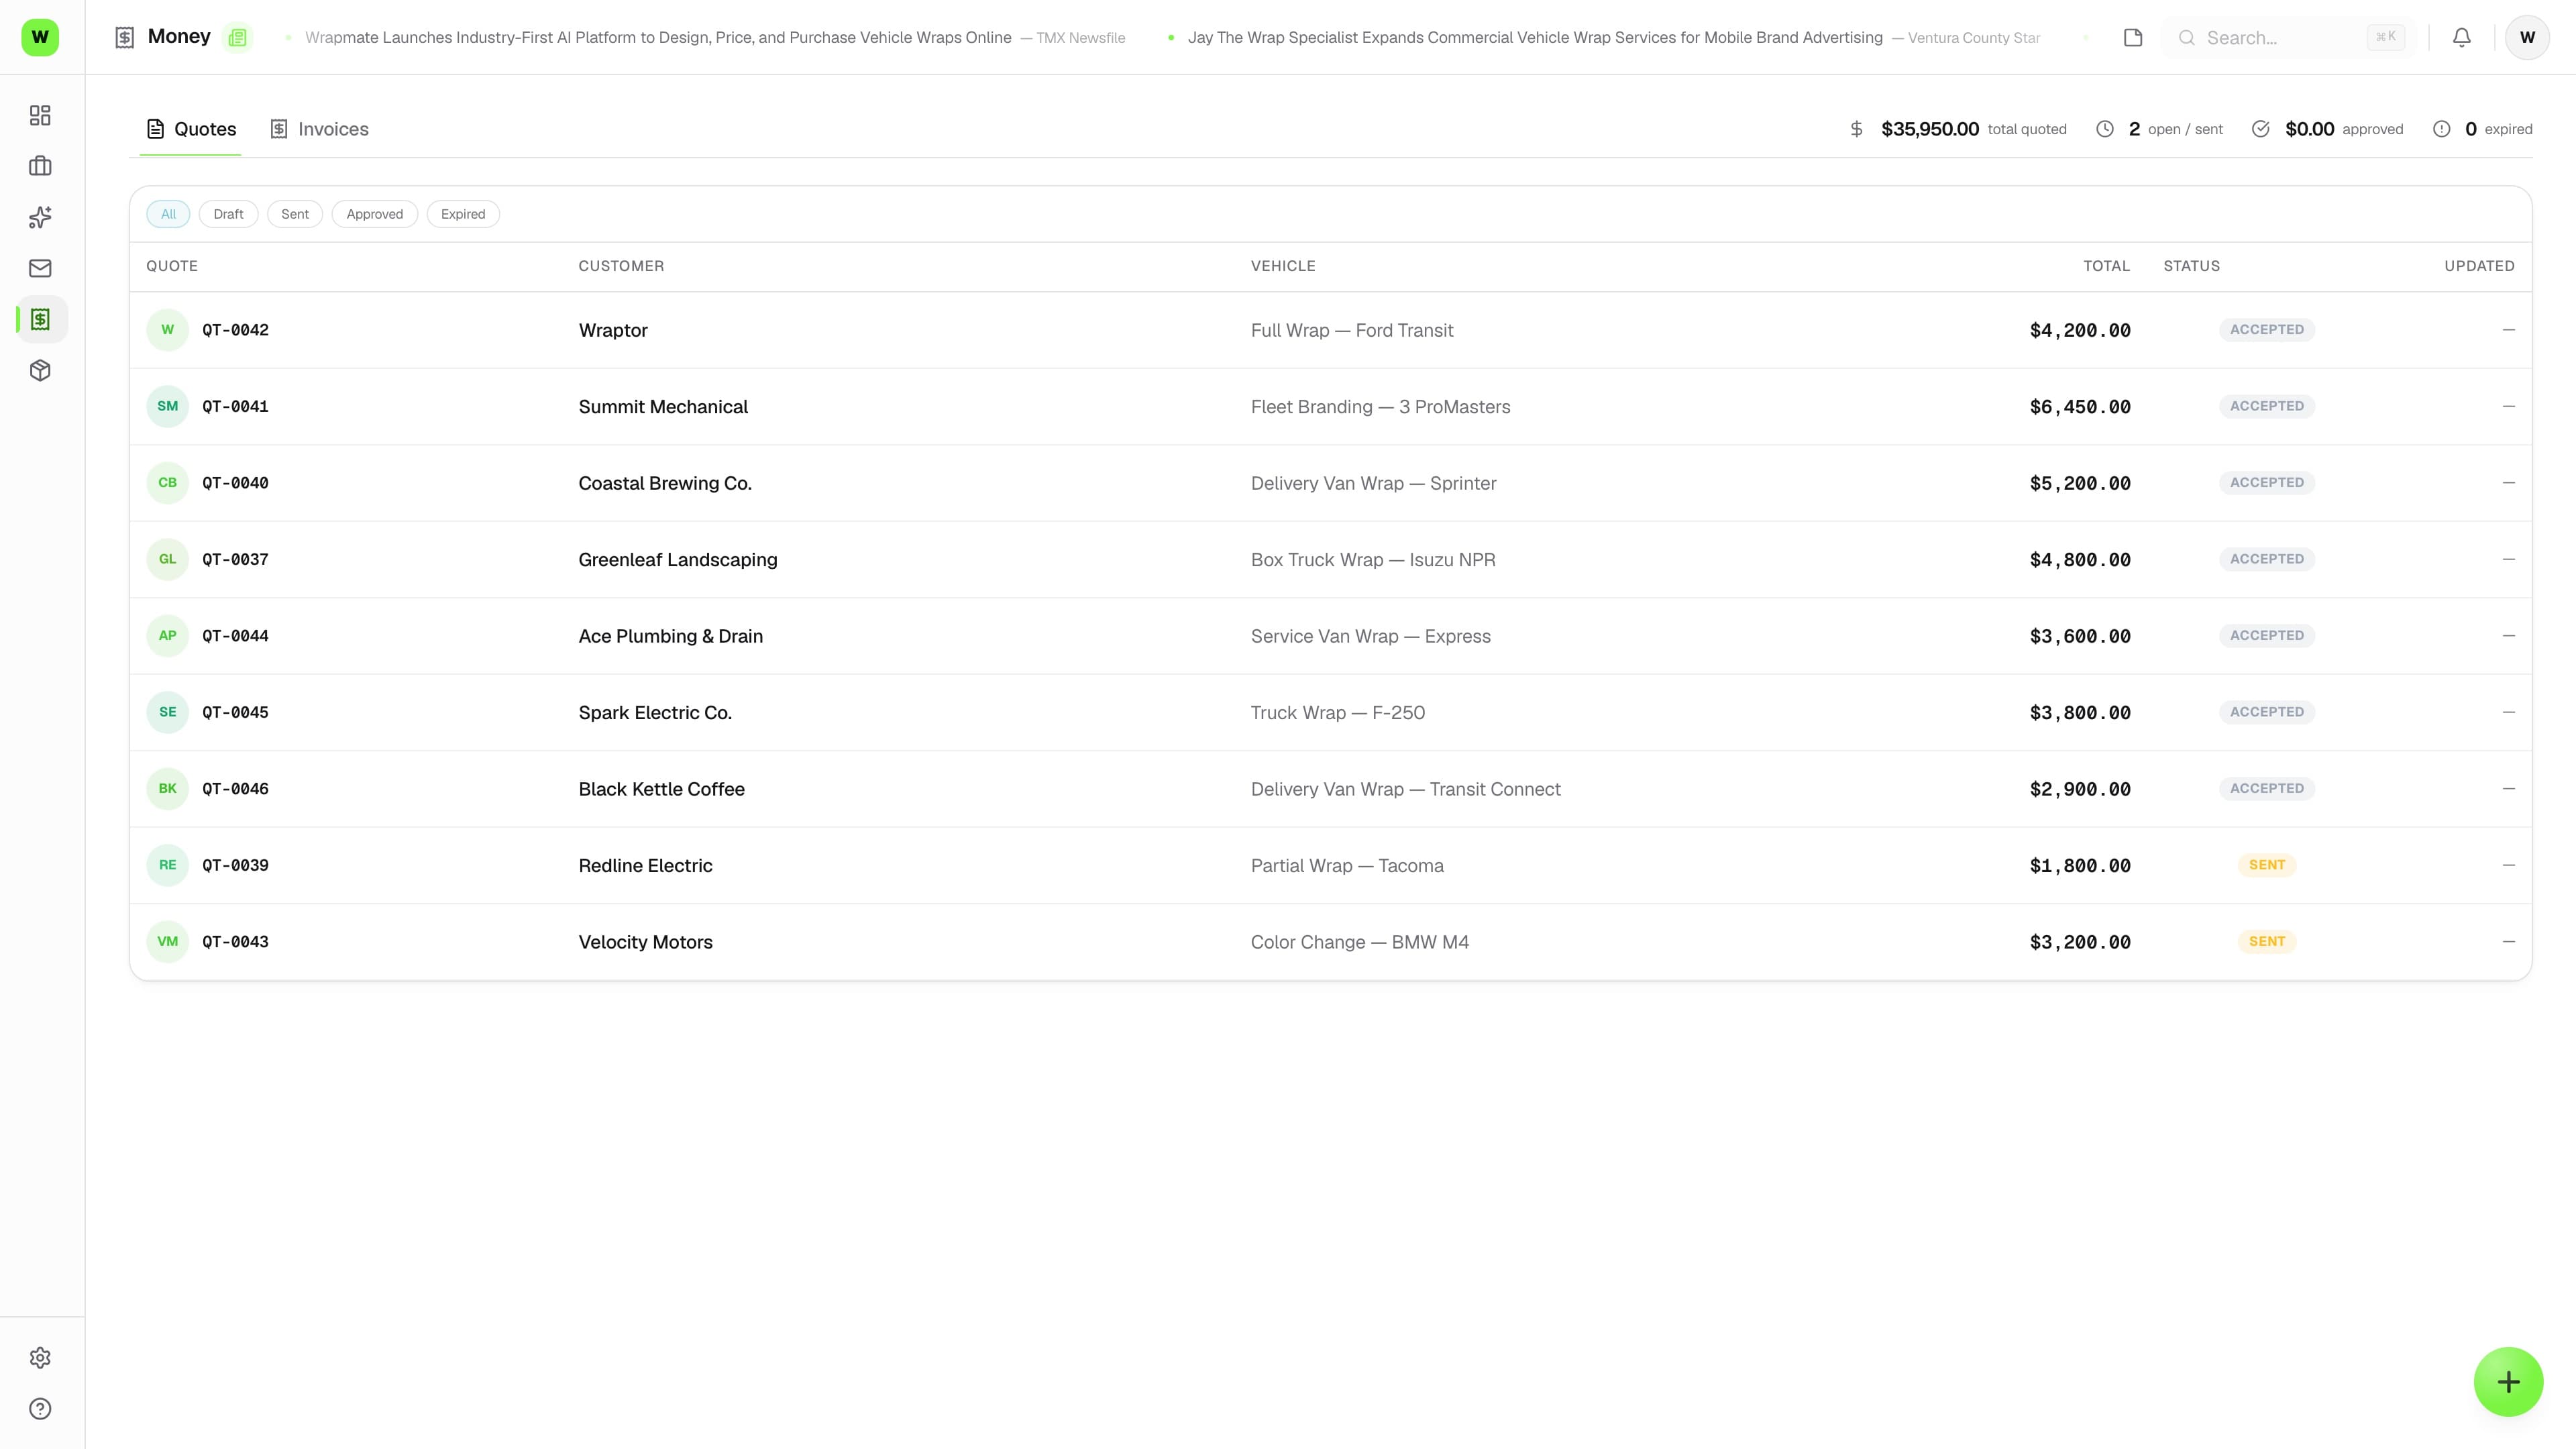Click the CUSTOMER column header
This screenshot has height=1449, width=2576.
pos(621,266)
